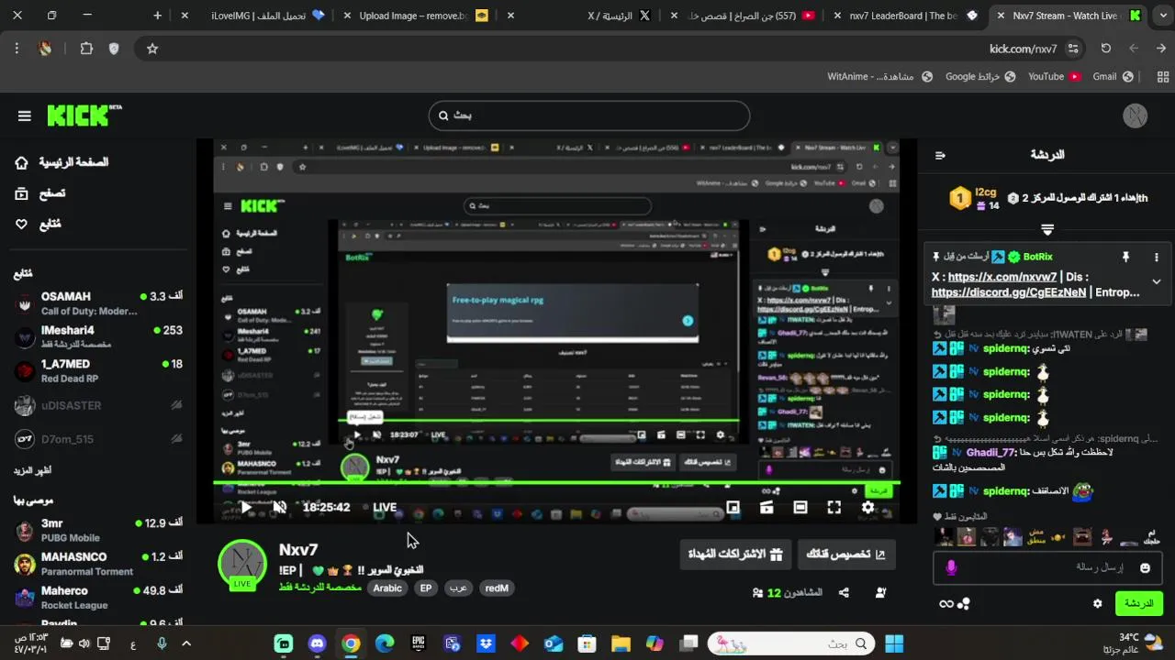Expand the pinned message
This screenshot has height=660, width=1175.
(1157, 281)
